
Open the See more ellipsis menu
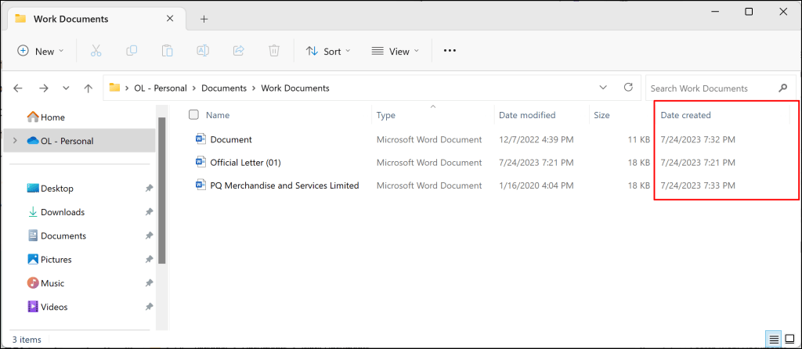point(450,51)
